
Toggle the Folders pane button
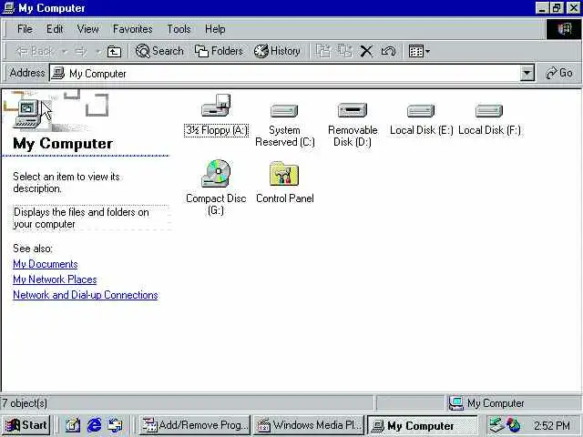click(219, 51)
